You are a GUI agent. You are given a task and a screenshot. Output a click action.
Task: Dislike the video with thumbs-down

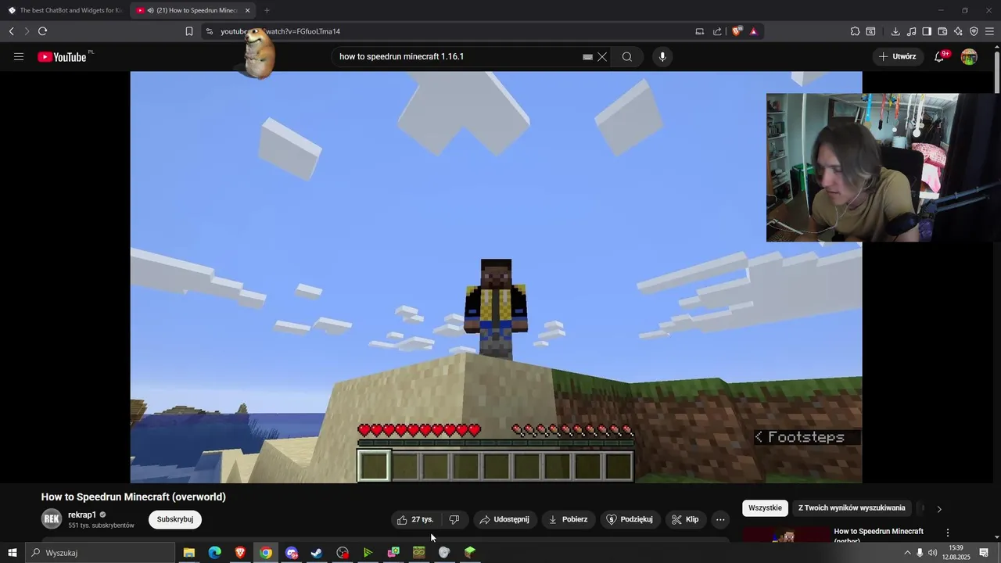point(454,519)
